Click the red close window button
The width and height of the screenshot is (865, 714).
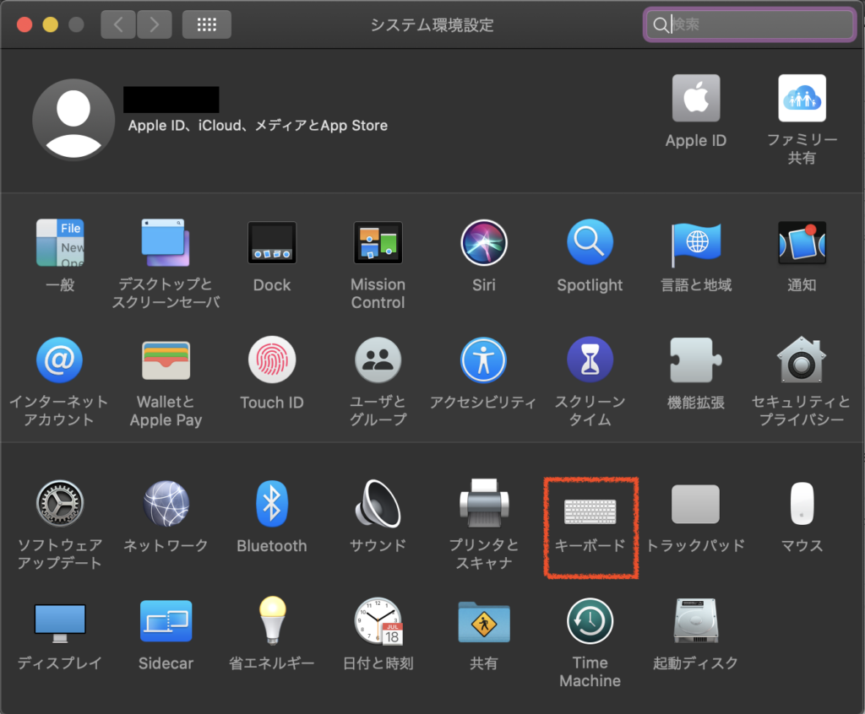[24, 24]
